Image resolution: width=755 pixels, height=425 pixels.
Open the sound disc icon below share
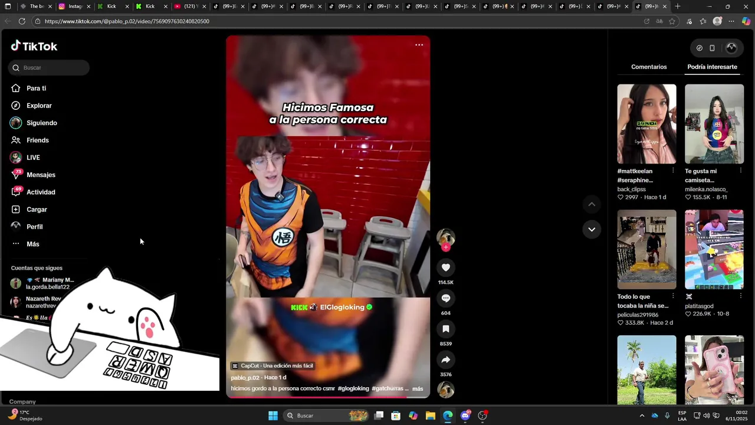(446, 390)
